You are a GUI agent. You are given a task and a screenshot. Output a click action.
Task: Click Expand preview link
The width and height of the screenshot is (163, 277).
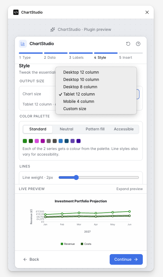[x=130, y=189]
